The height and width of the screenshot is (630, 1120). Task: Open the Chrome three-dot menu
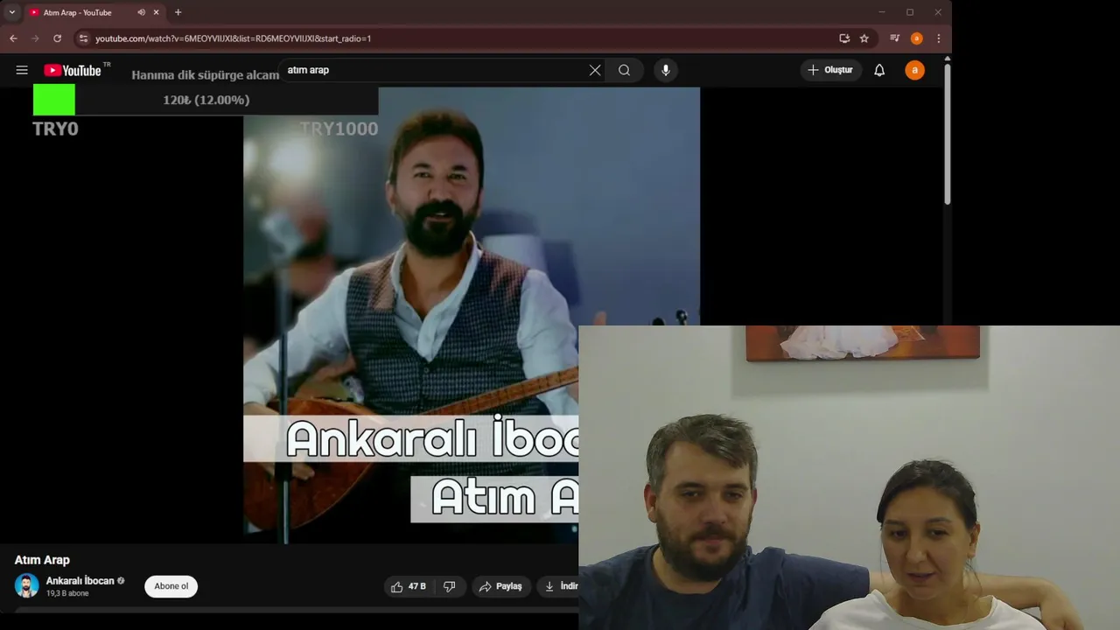point(938,38)
